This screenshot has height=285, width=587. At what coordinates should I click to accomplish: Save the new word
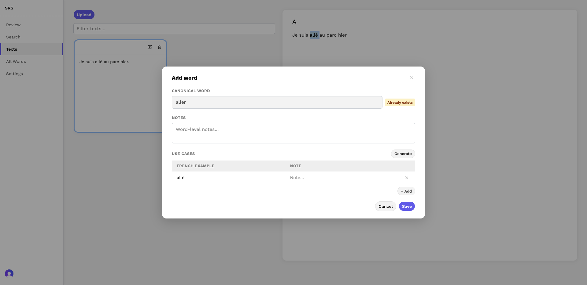coord(407,206)
